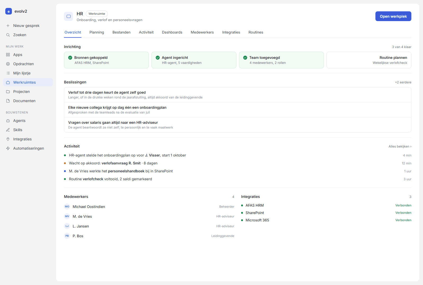Image resolution: width=423 pixels, height=285 pixels.
Task: Click activity 'Wacht op akkoord: verlofaanvraag R. Smit'
Action: pos(238,163)
